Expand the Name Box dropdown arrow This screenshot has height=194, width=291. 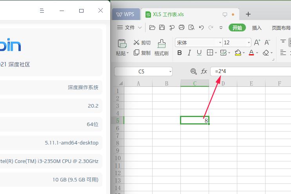(x=170, y=71)
